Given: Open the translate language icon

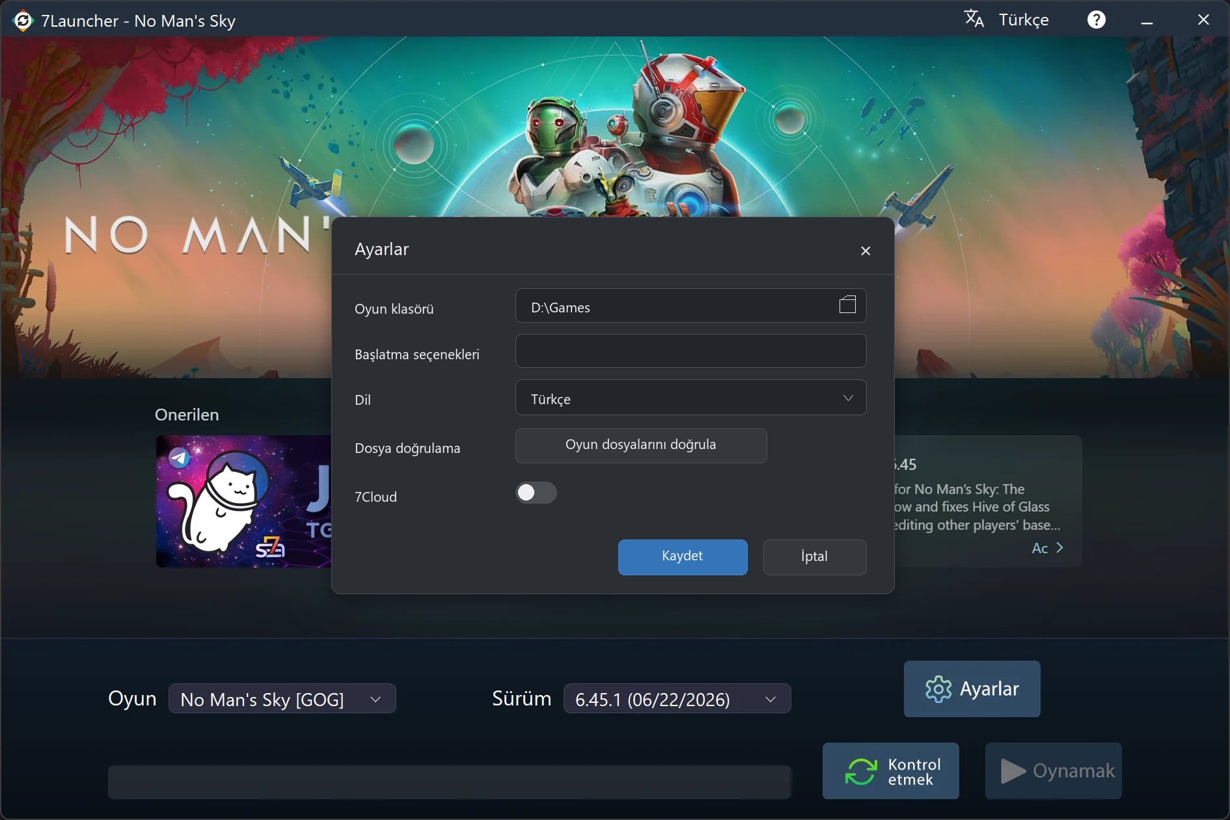Looking at the screenshot, I should pos(974,19).
